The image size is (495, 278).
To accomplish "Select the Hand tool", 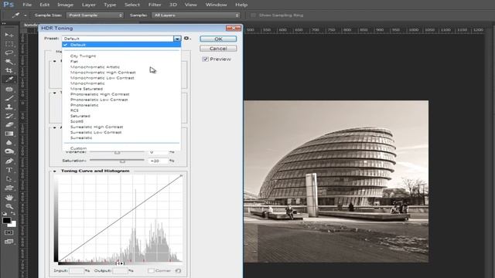I will [9, 198].
